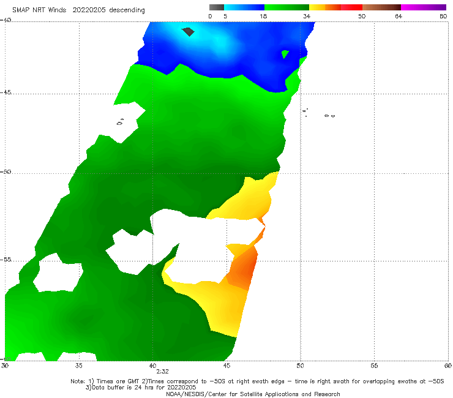Image resolution: width=453 pixels, height=398 pixels.
Task: Click the longitude axis label '35'
Action: (x=79, y=366)
